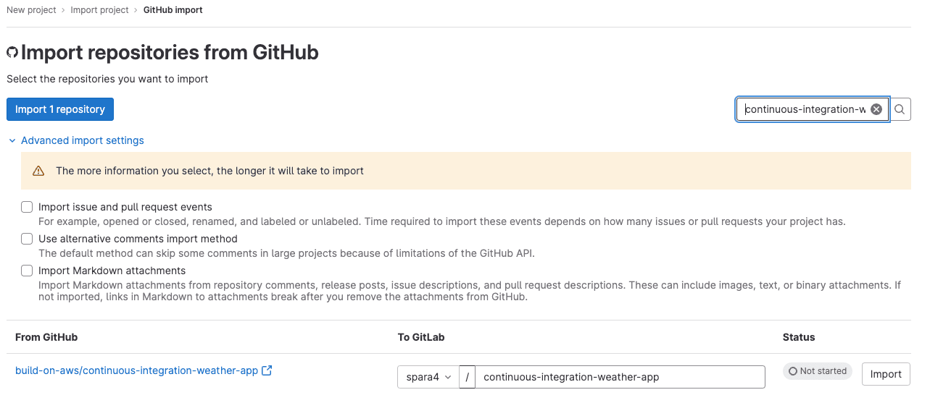
Task: Tick Import Markdown attachments checkbox
Action: coord(27,271)
